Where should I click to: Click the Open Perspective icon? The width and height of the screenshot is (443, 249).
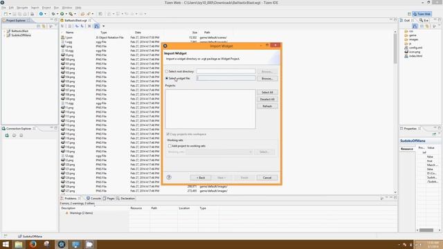[409, 14]
